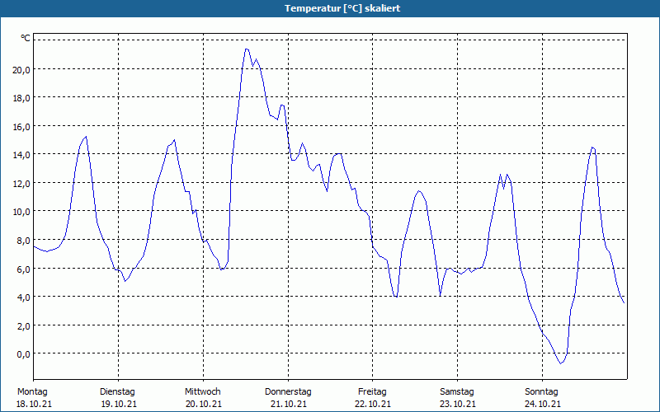Image resolution: width=660 pixels, height=412 pixels.
Task: Click the date 20.10.21
Action: point(204,404)
